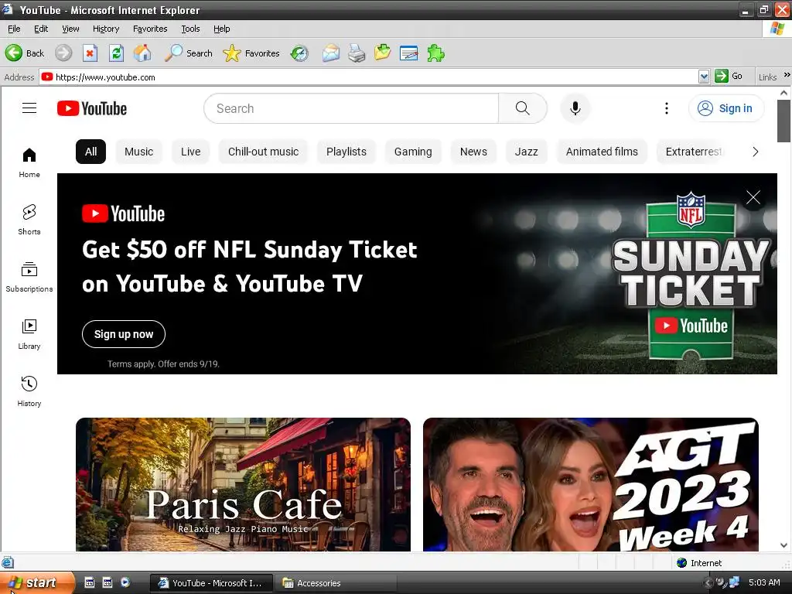Select the Chill-out music chip
Screen dimensions: 792x594
[263, 152]
